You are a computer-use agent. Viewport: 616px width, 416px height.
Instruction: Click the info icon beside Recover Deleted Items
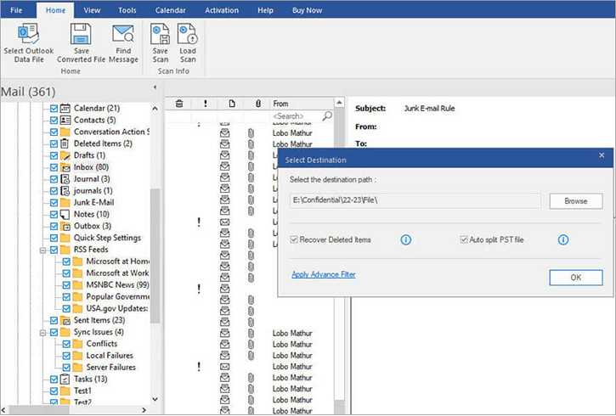point(406,240)
